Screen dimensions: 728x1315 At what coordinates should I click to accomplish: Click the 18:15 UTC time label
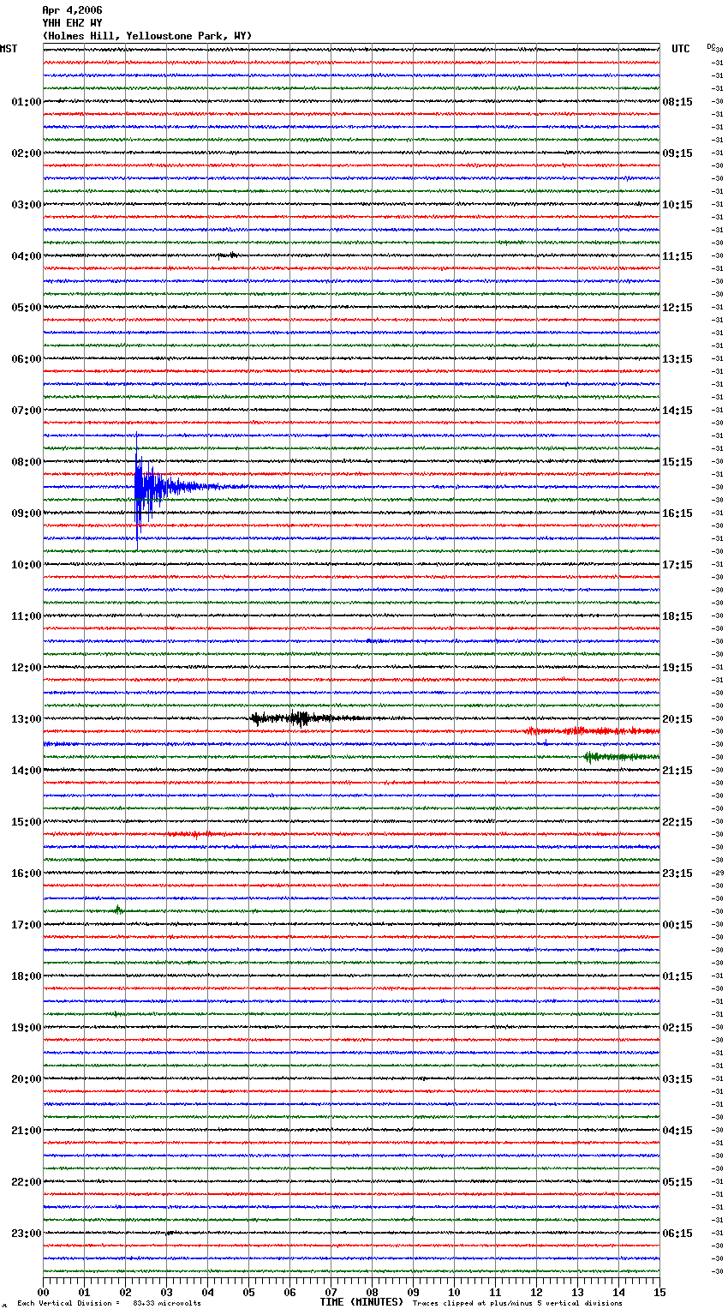677,616
